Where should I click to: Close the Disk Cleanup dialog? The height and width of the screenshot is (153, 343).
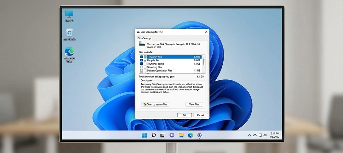click(206, 32)
